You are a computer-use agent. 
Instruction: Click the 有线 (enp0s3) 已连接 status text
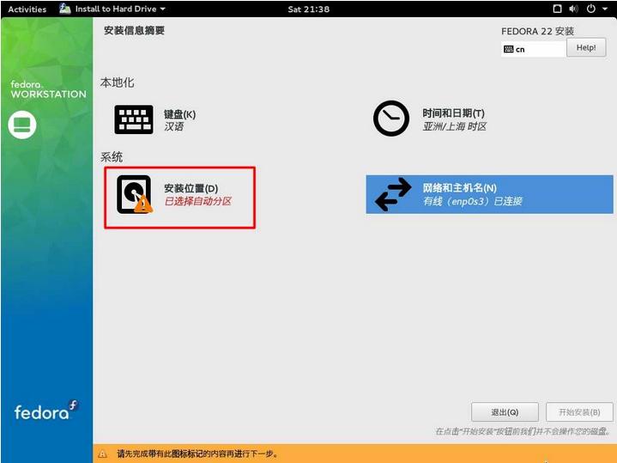(x=473, y=201)
